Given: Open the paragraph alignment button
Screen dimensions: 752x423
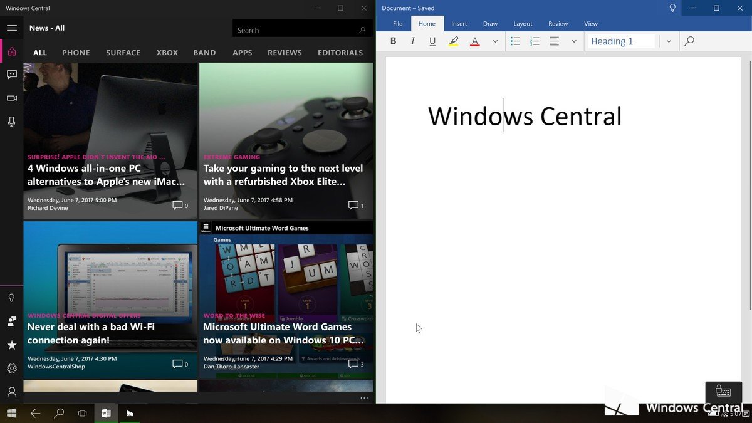Looking at the screenshot, I should pyautogui.click(x=555, y=41).
